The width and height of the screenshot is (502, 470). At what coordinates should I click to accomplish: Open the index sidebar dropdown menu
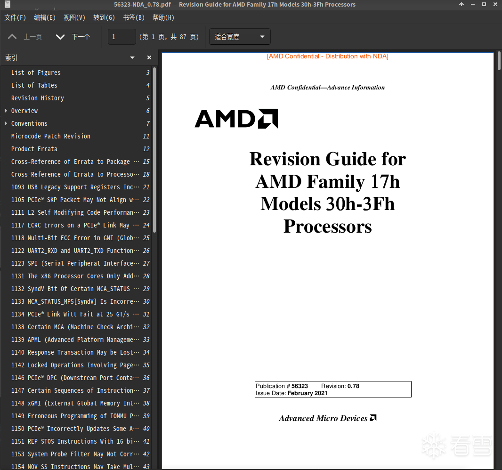coord(132,57)
